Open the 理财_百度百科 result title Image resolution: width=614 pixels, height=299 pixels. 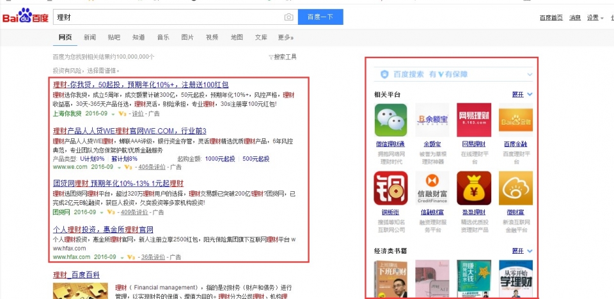point(76,275)
